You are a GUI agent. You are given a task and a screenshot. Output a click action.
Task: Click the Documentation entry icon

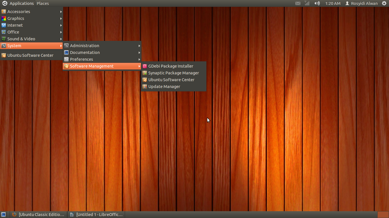pos(66,53)
